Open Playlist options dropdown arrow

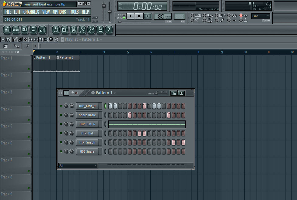click(3, 39)
